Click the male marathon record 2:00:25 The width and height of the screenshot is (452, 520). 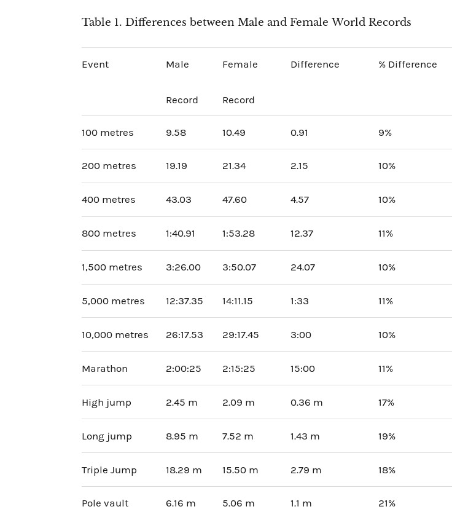click(183, 369)
